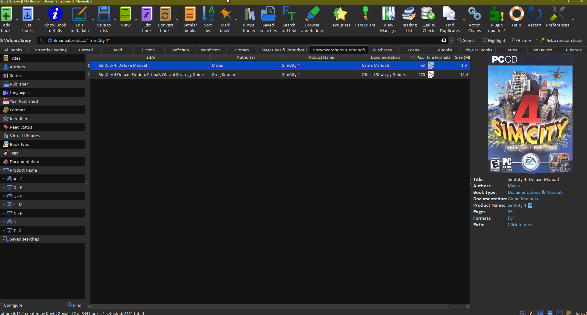
Task: Expand the A - C product name group
Action: (3, 179)
